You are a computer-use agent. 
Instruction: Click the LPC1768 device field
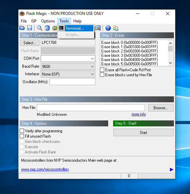pyautogui.click(x=68, y=43)
